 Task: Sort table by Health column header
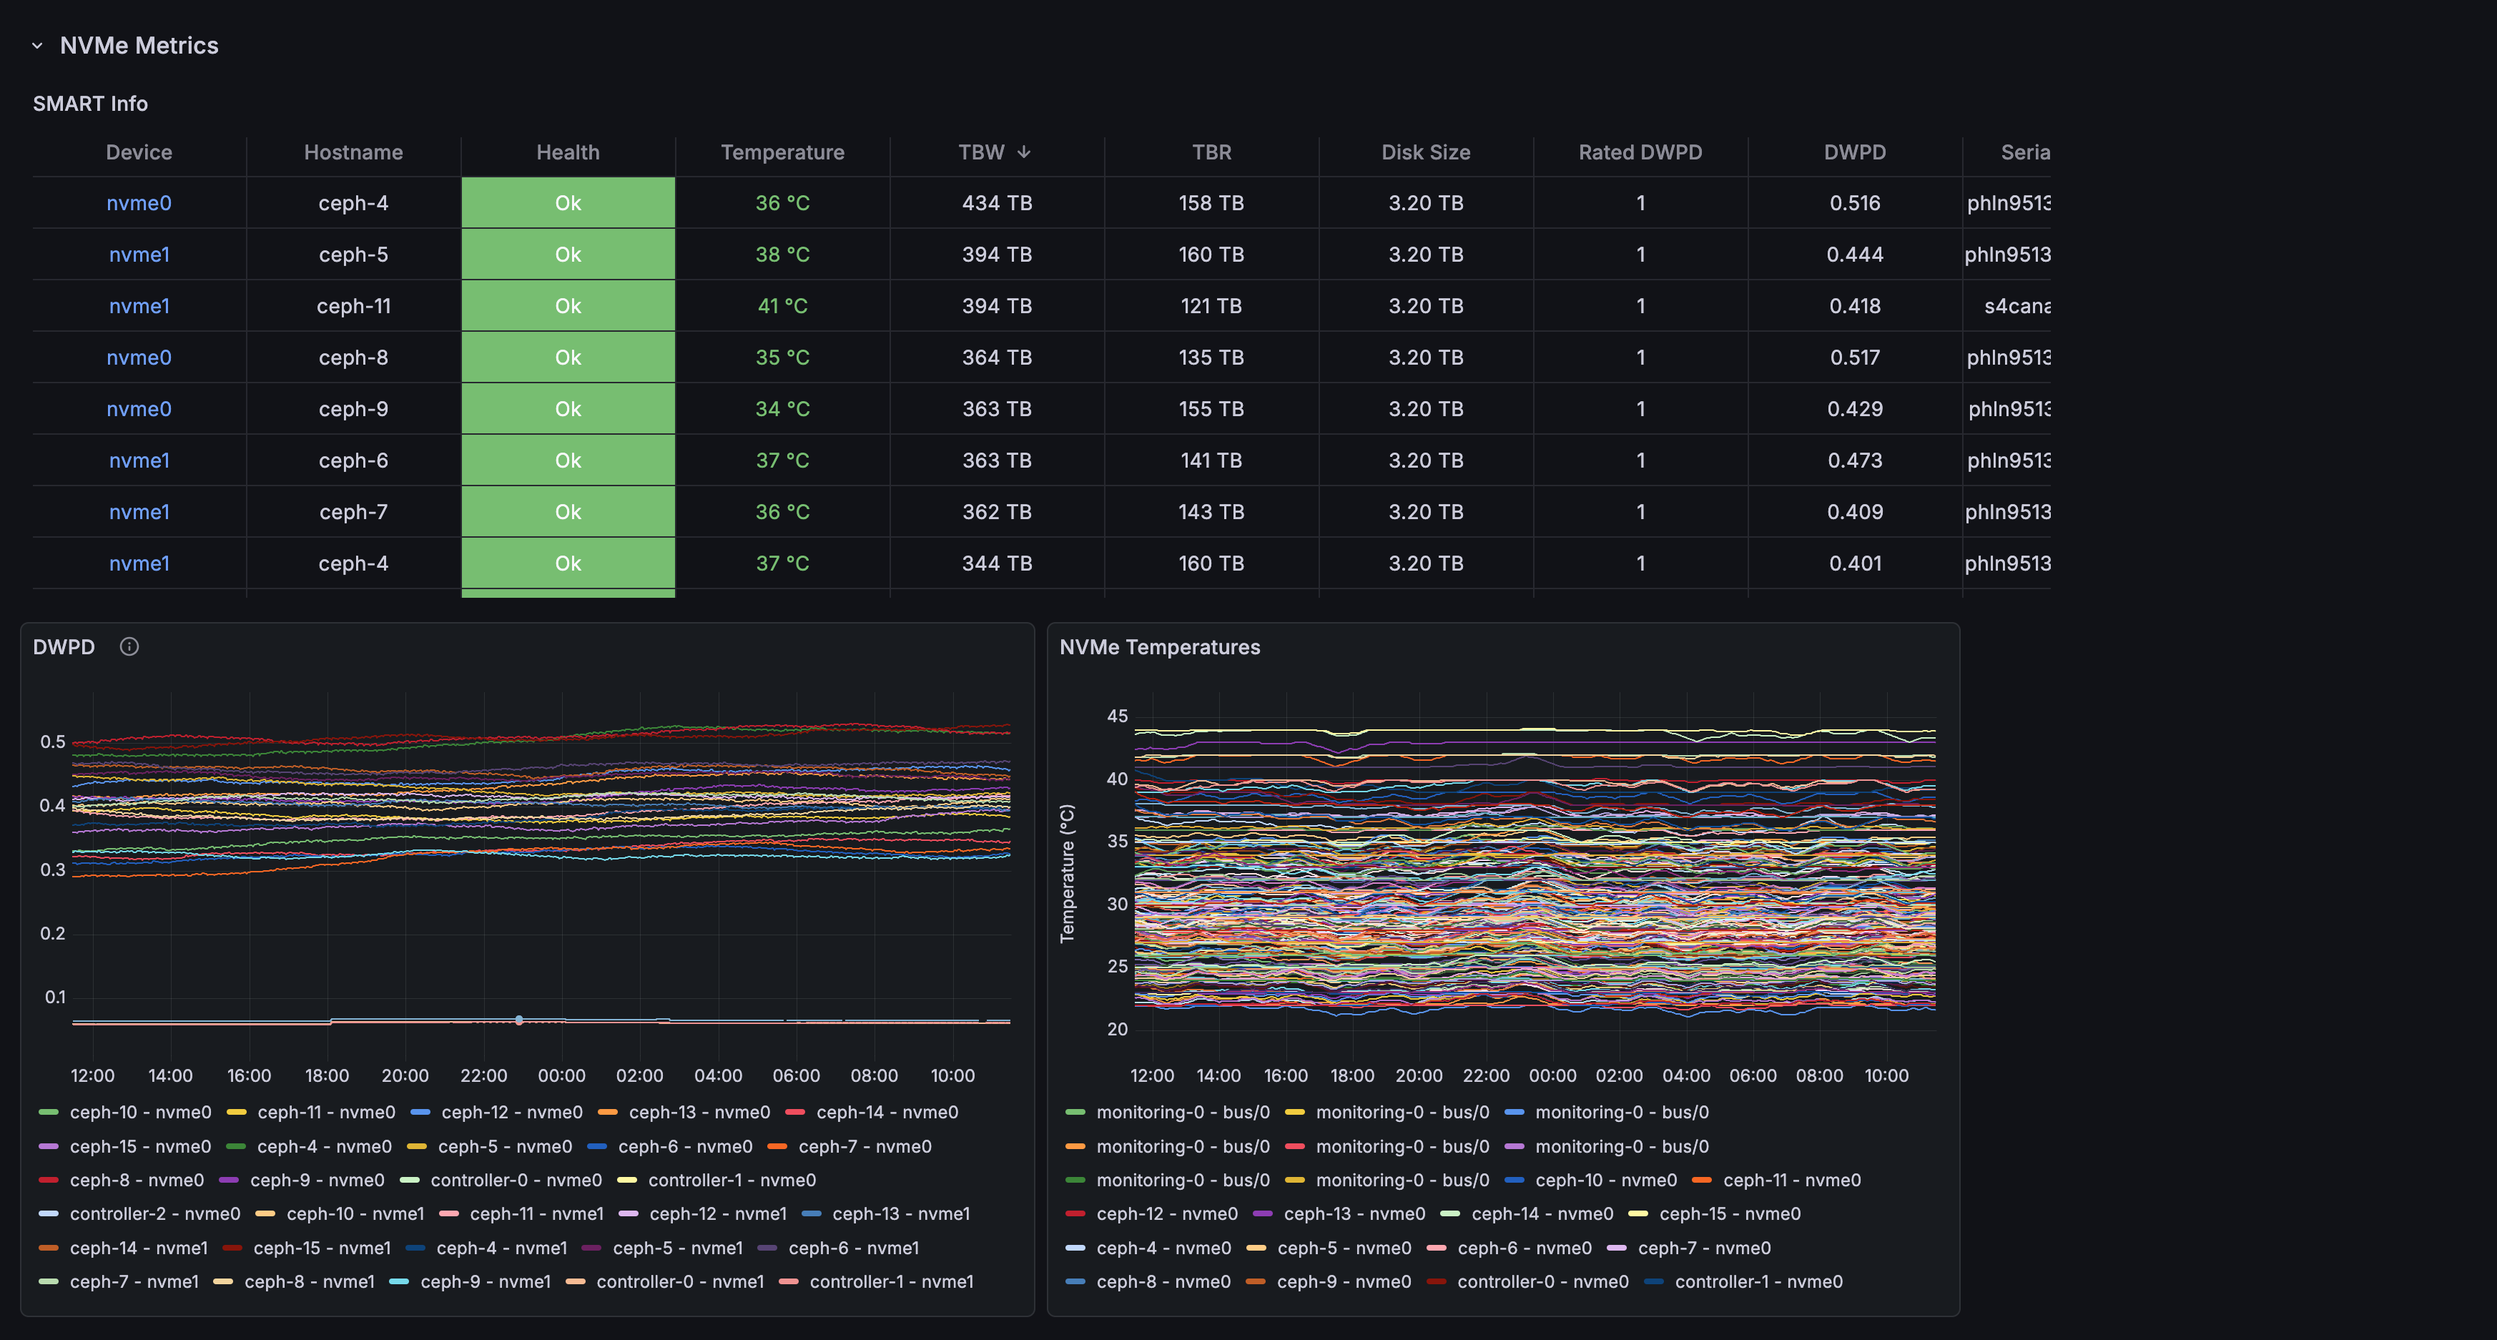point(568,152)
